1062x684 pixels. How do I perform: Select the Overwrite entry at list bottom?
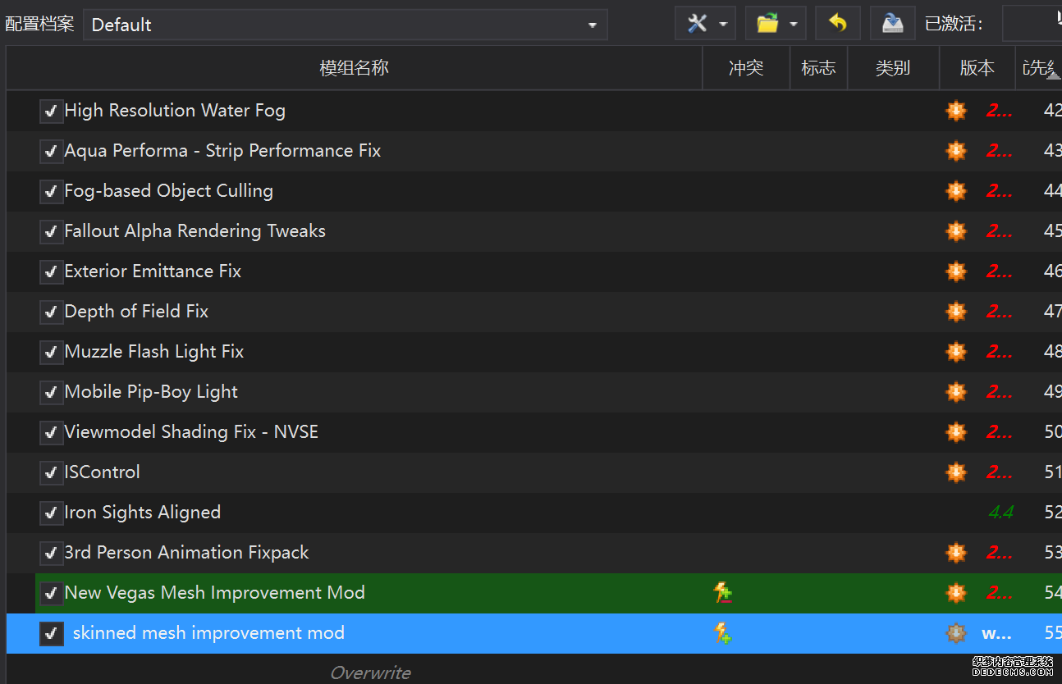370,673
